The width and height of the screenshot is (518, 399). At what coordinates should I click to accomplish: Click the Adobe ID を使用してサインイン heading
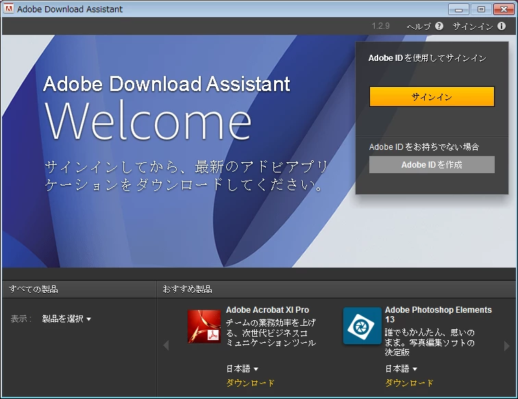(x=427, y=58)
